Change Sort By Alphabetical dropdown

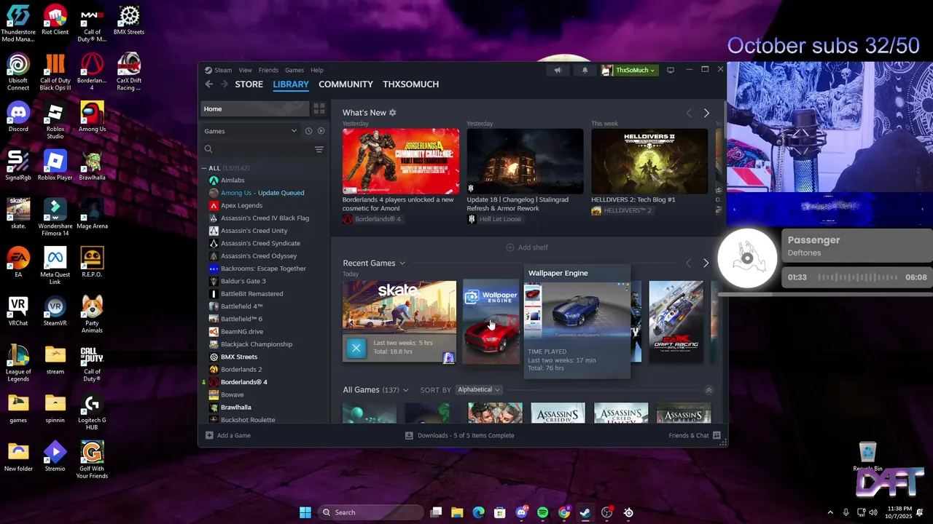click(478, 390)
